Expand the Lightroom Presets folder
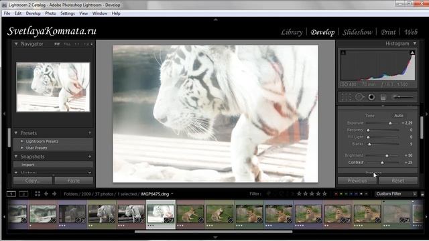Image resolution: width=429 pixels, height=241 pixels. [x=22, y=141]
